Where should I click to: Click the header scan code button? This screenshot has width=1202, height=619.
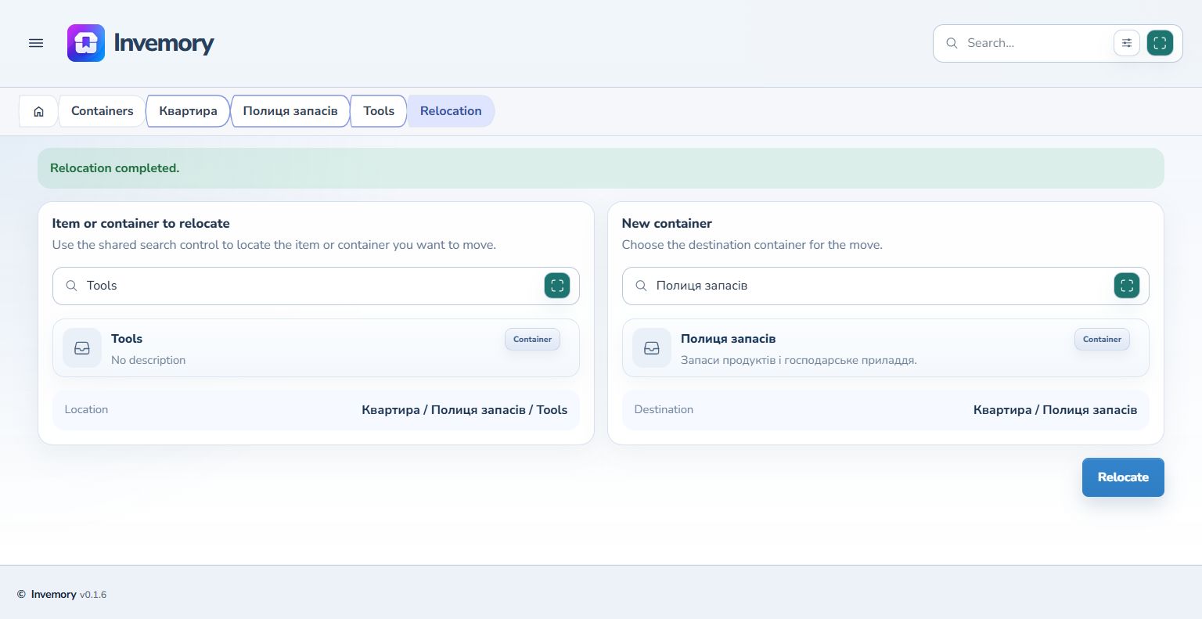coord(1160,43)
